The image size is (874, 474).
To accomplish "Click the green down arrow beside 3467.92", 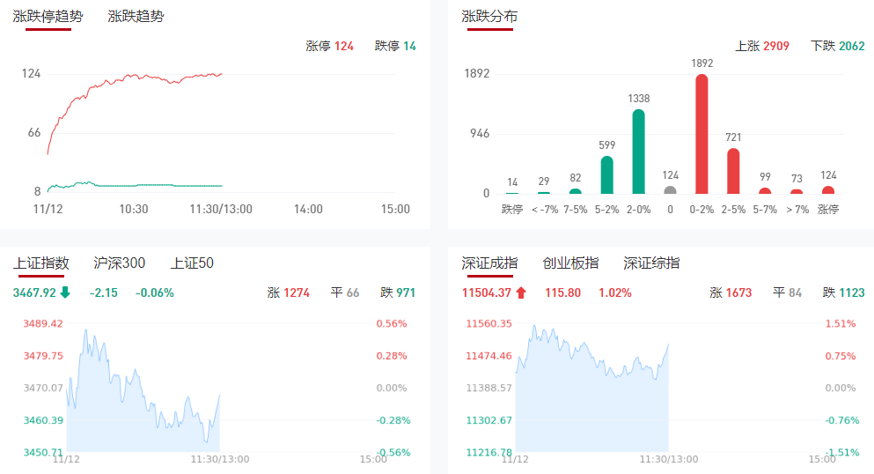I will coord(65,293).
